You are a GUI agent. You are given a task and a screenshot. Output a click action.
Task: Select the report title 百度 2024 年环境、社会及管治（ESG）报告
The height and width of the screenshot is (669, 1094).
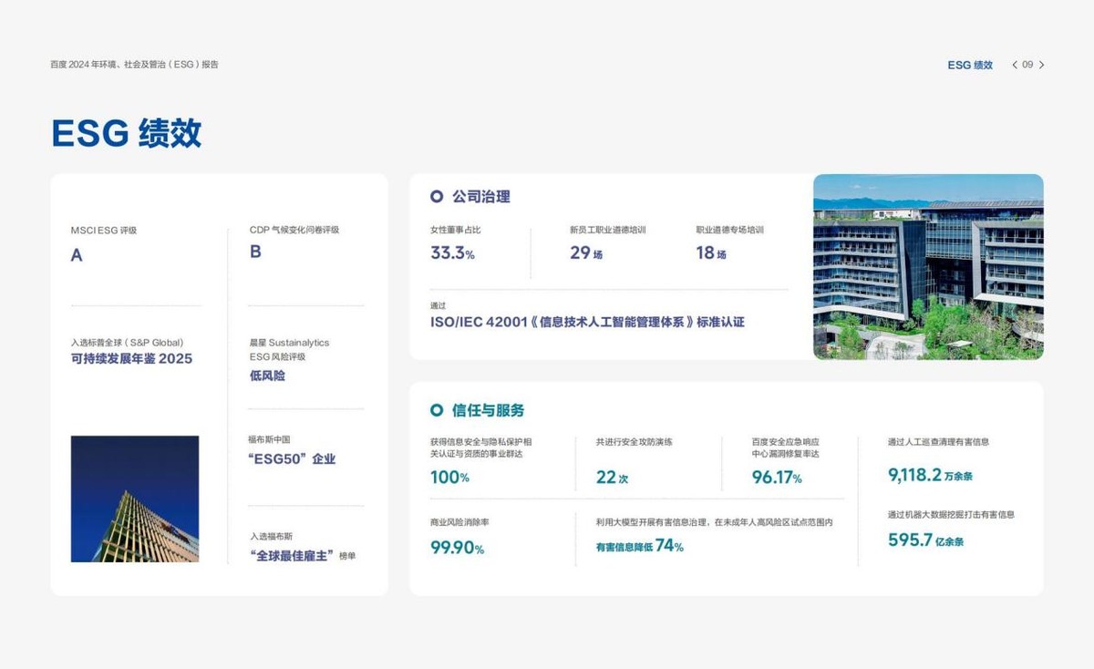point(134,65)
